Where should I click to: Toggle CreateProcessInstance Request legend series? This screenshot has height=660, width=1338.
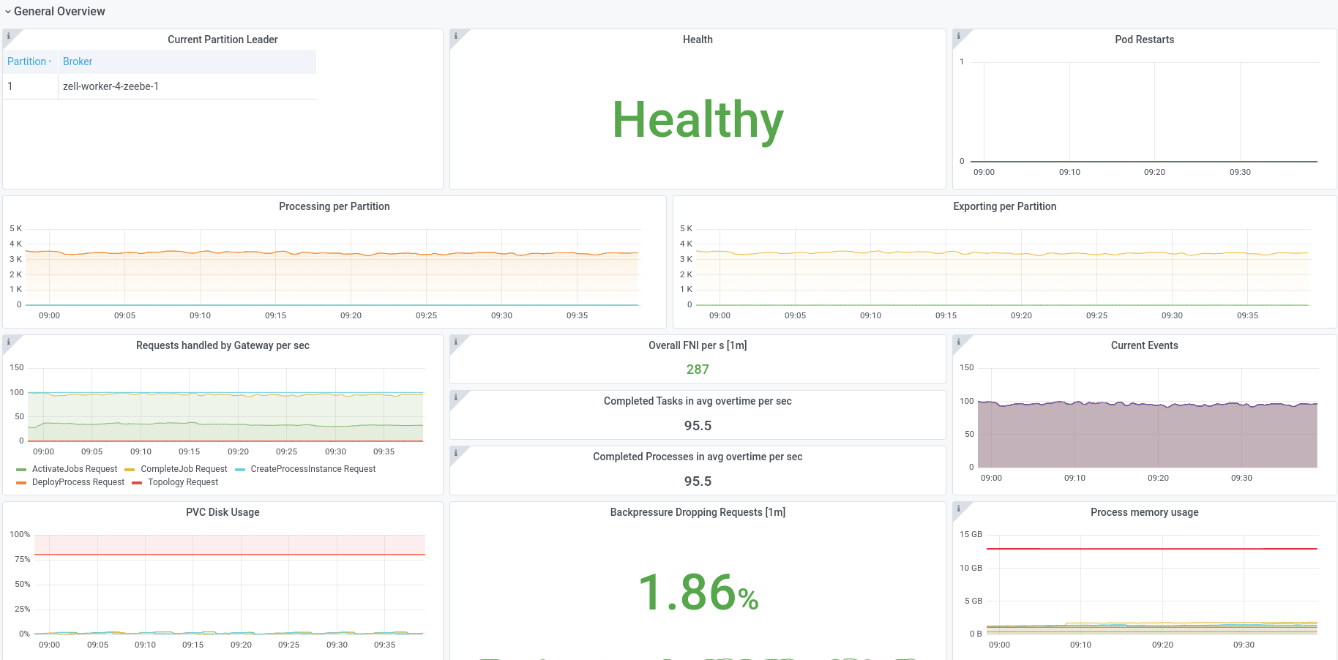(x=313, y=469)
